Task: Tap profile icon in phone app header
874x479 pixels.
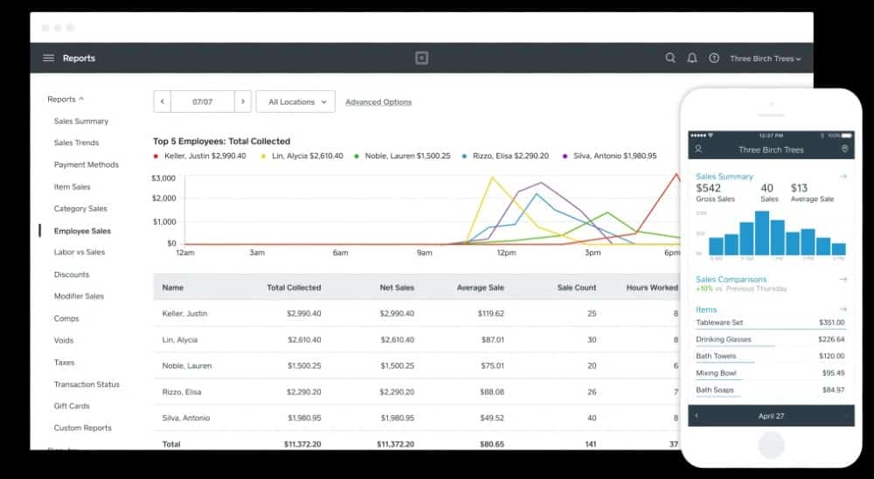Action: click(x=697, y=149)
